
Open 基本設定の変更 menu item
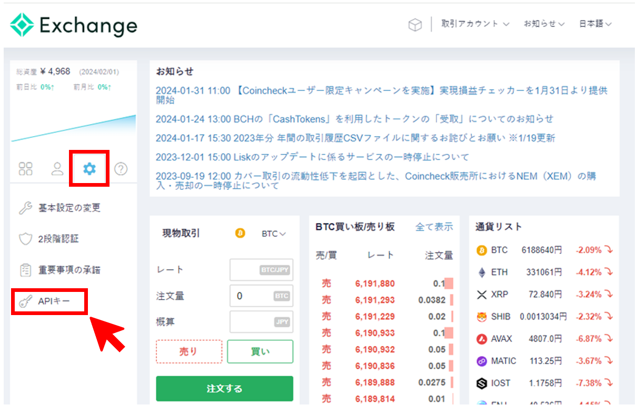pyautogui.click(x=68, y=208)
